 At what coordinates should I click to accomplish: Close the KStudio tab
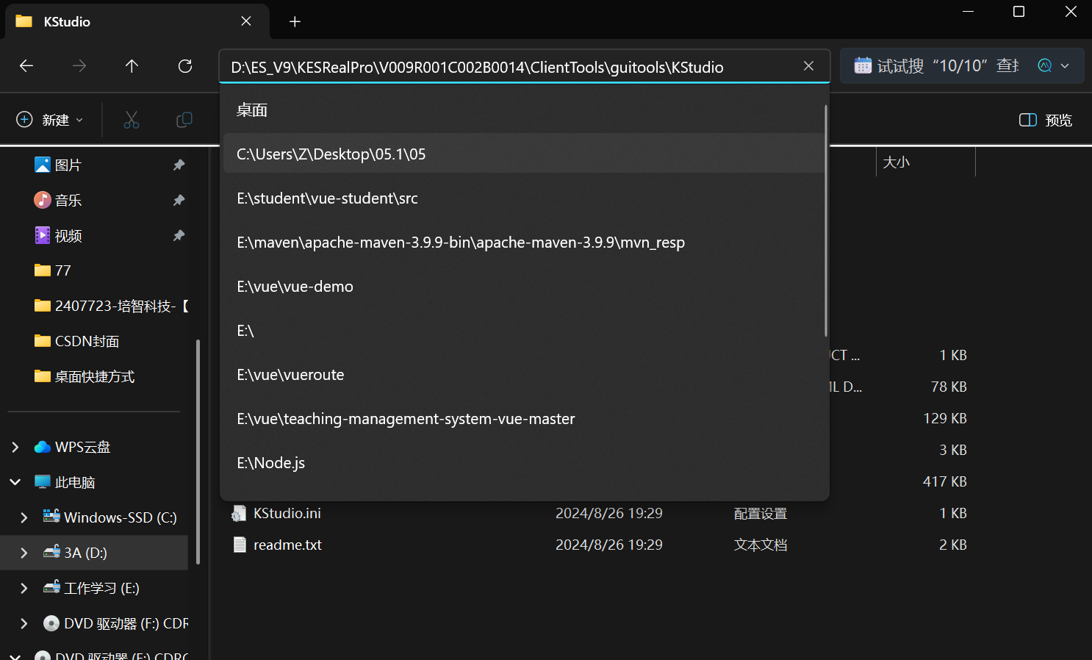pos(246,21)
